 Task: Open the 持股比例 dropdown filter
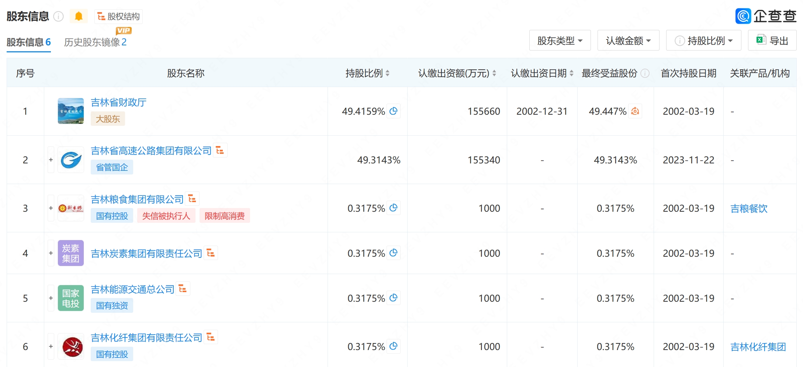(x=703, y=41)
